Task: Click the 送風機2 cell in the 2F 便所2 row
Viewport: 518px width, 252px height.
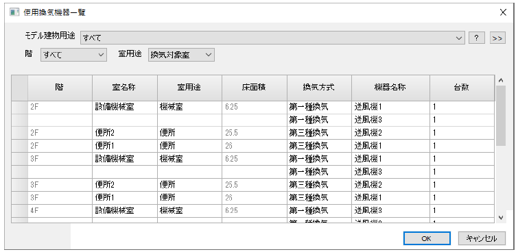Action: pyautogui.click(x=391, y=133)
